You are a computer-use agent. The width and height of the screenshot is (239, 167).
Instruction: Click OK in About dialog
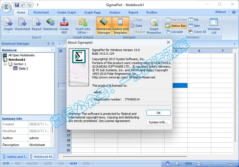click(x=158, y=113)
